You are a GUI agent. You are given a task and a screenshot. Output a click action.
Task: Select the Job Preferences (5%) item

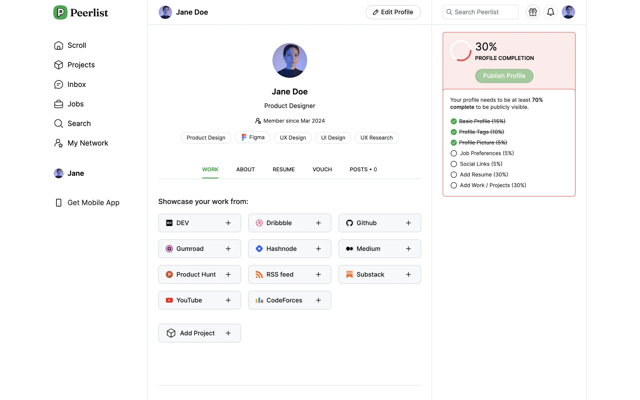(x=486, y=153)
